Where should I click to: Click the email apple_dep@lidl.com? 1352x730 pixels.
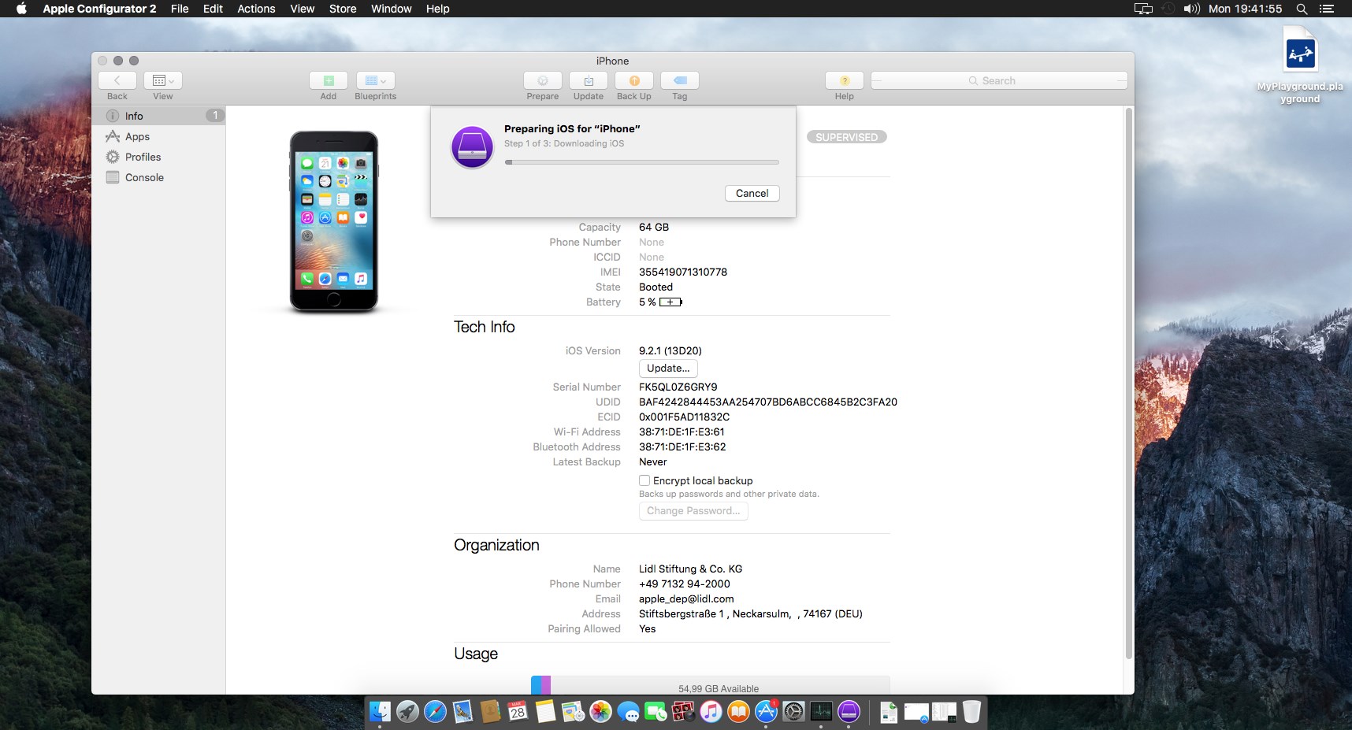pyautogui.click(x=686, y=598)
